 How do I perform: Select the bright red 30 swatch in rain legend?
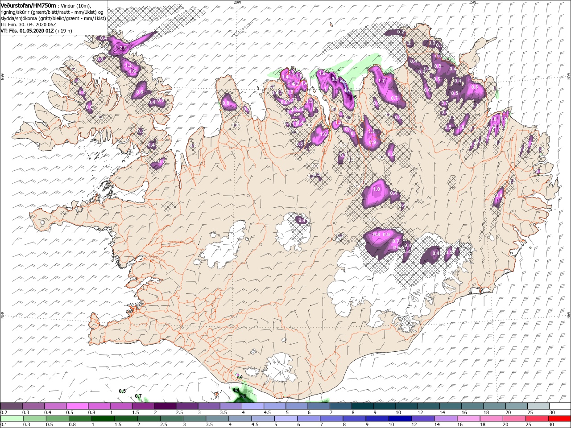coord(559,418)
